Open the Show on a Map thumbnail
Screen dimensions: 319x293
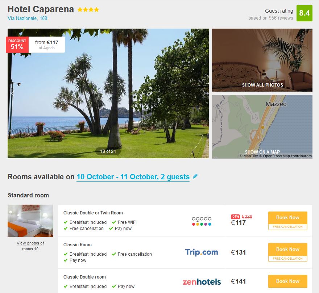click(x=262, y=127)
